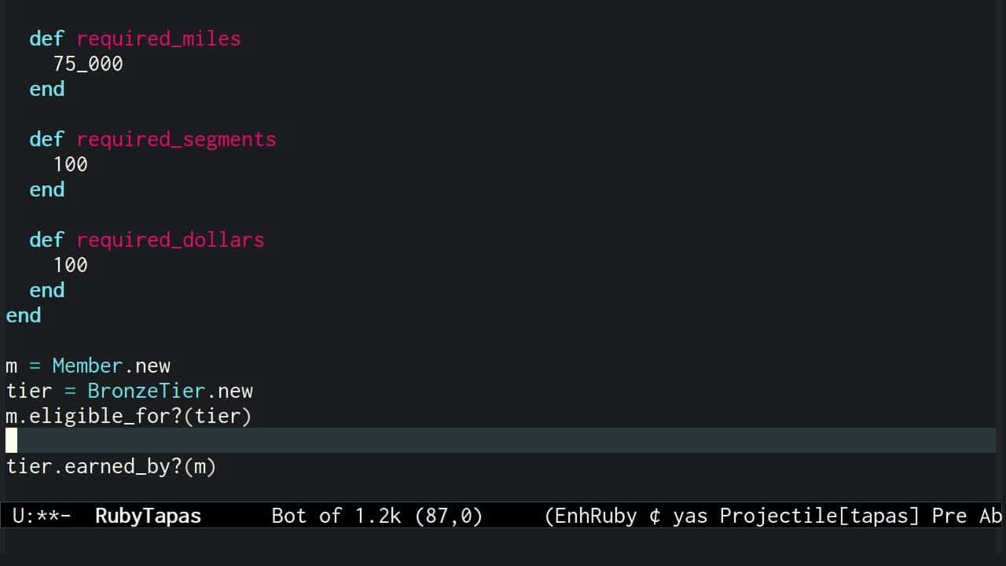Click the block cursor on highlighted empty line
This screenshot has height=566, width=1006.
pyautogui.click(x=12, y=441)
